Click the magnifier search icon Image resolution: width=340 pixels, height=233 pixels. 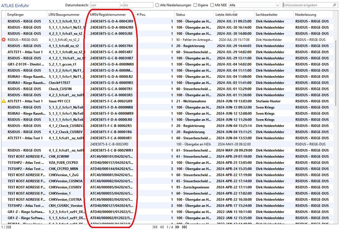(x=334, y=5)
